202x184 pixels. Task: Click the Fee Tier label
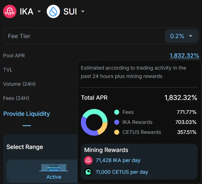pos(19,36)
